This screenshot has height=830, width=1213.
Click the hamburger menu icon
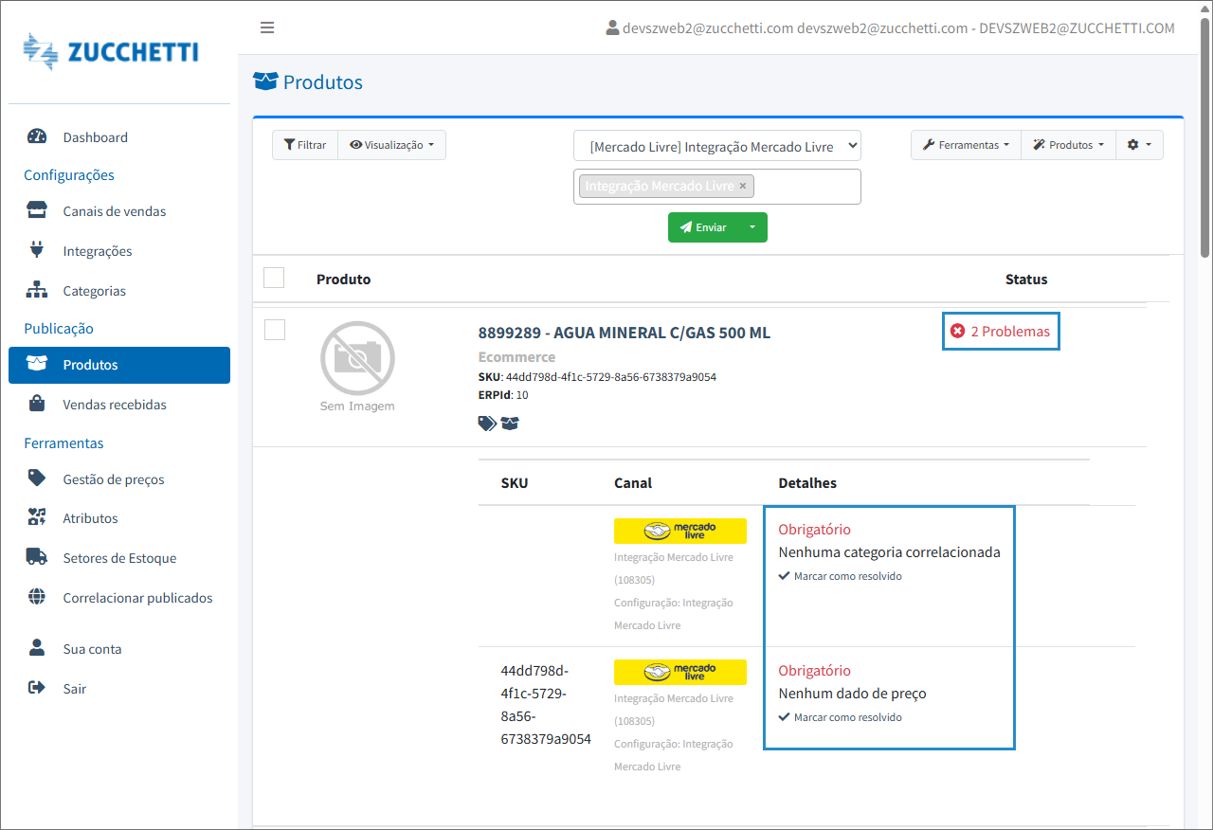tap(267, 27)
